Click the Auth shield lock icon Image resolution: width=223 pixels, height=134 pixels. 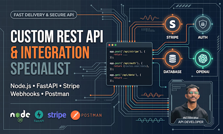coord(203,24)
